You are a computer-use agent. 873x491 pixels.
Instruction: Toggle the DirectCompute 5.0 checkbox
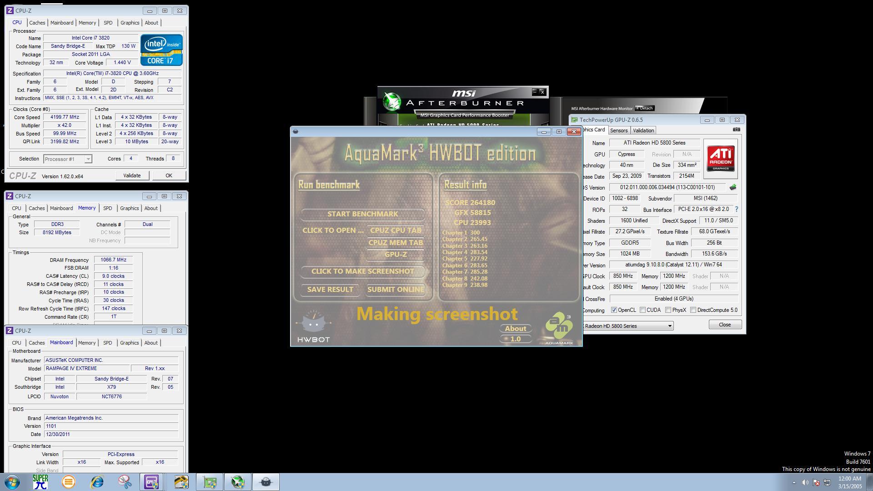[693, 310]
